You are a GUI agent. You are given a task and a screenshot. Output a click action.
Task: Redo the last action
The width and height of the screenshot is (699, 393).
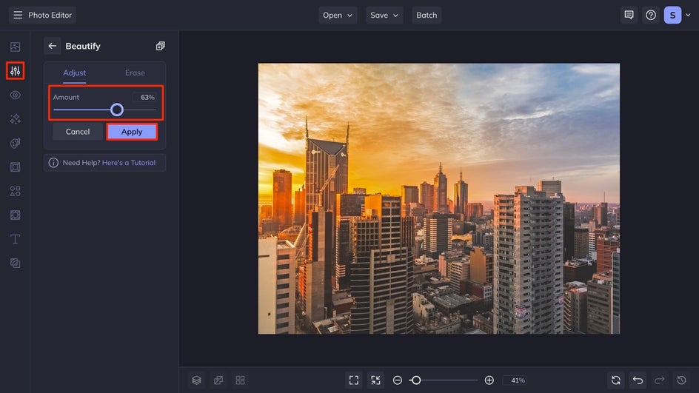point(660,380)
